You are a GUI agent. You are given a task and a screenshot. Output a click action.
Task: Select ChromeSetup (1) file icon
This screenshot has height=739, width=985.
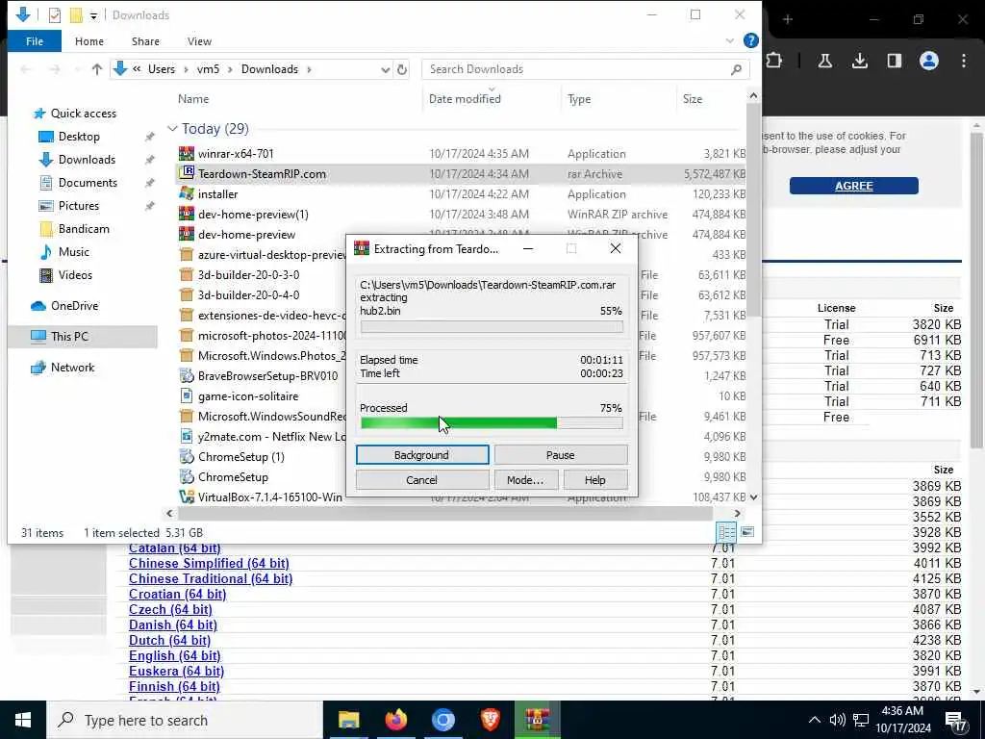pyautogui.click(x=187, y=457)
